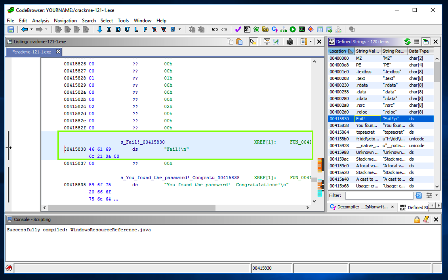Open the listing fields dropdown arrow
448x280 pixels.
311,42
